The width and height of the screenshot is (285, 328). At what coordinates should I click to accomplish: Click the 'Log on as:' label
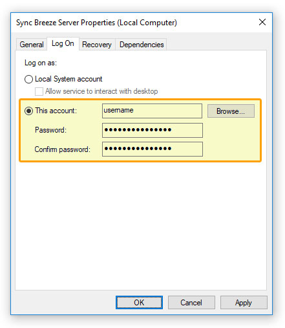[x=41, y=63]
